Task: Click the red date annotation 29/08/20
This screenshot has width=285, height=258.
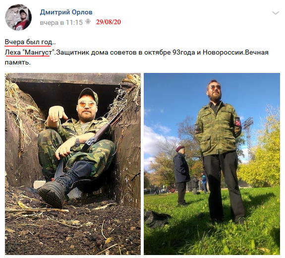Action: [109, 22]
